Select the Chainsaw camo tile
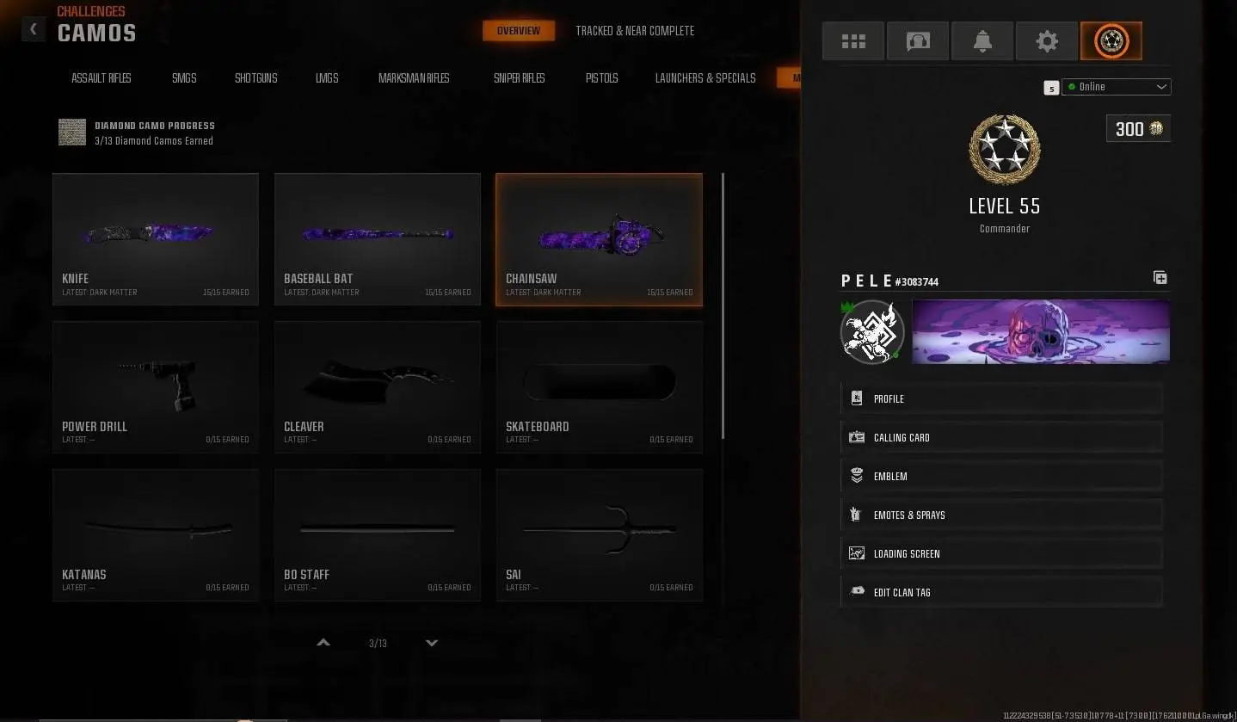Image resolution: width=1237 pixels, height=722 pixels. (x=599, y=239)
